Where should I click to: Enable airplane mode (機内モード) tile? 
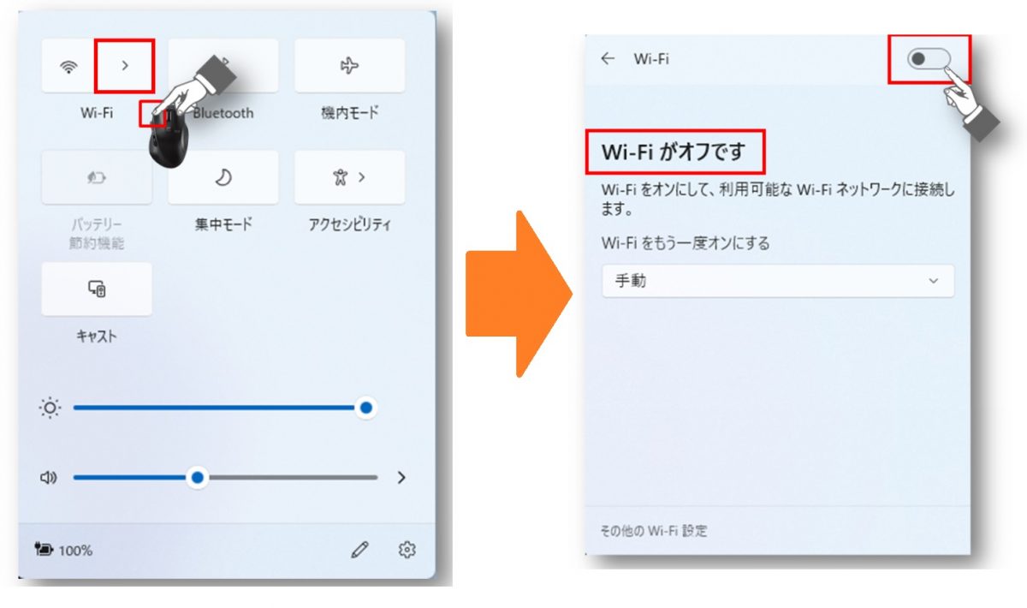point(350,66)
